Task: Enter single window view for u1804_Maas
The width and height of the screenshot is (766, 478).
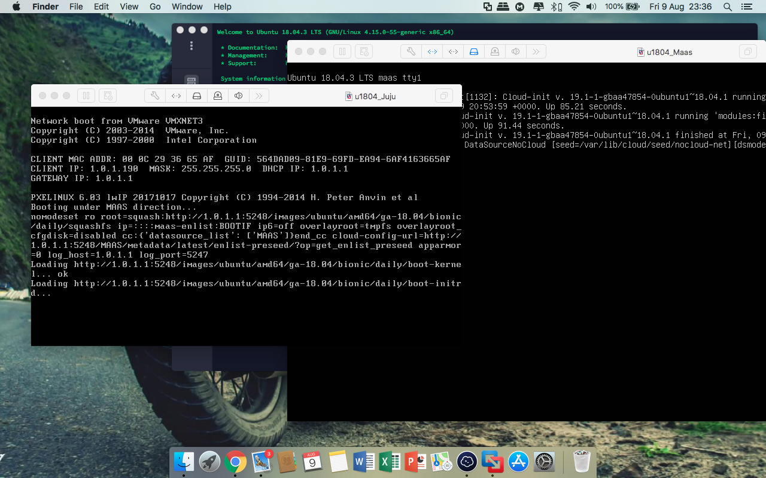Action: click(x=747, y=52)
